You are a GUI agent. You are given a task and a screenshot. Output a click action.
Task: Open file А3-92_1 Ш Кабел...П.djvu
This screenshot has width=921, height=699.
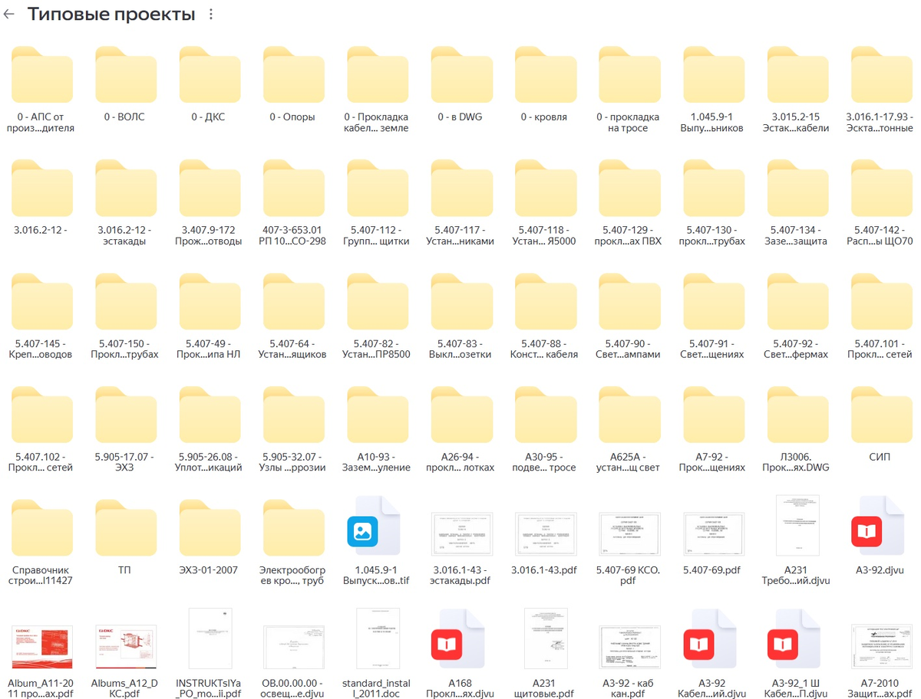(x=794, y=639)
